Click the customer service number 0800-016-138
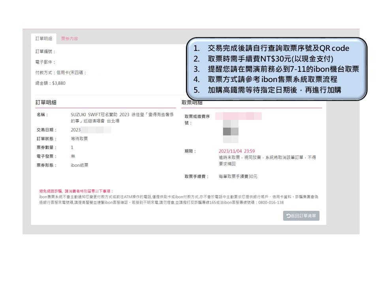Screen dimensions: 379x284 (x=271, y=202)
